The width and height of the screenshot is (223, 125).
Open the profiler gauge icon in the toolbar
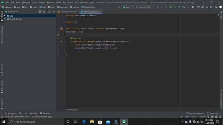coord(179,7)
